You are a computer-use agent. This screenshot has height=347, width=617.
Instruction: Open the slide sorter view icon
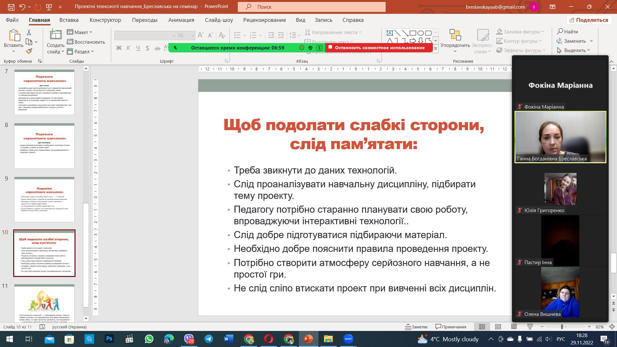[498, 327]
